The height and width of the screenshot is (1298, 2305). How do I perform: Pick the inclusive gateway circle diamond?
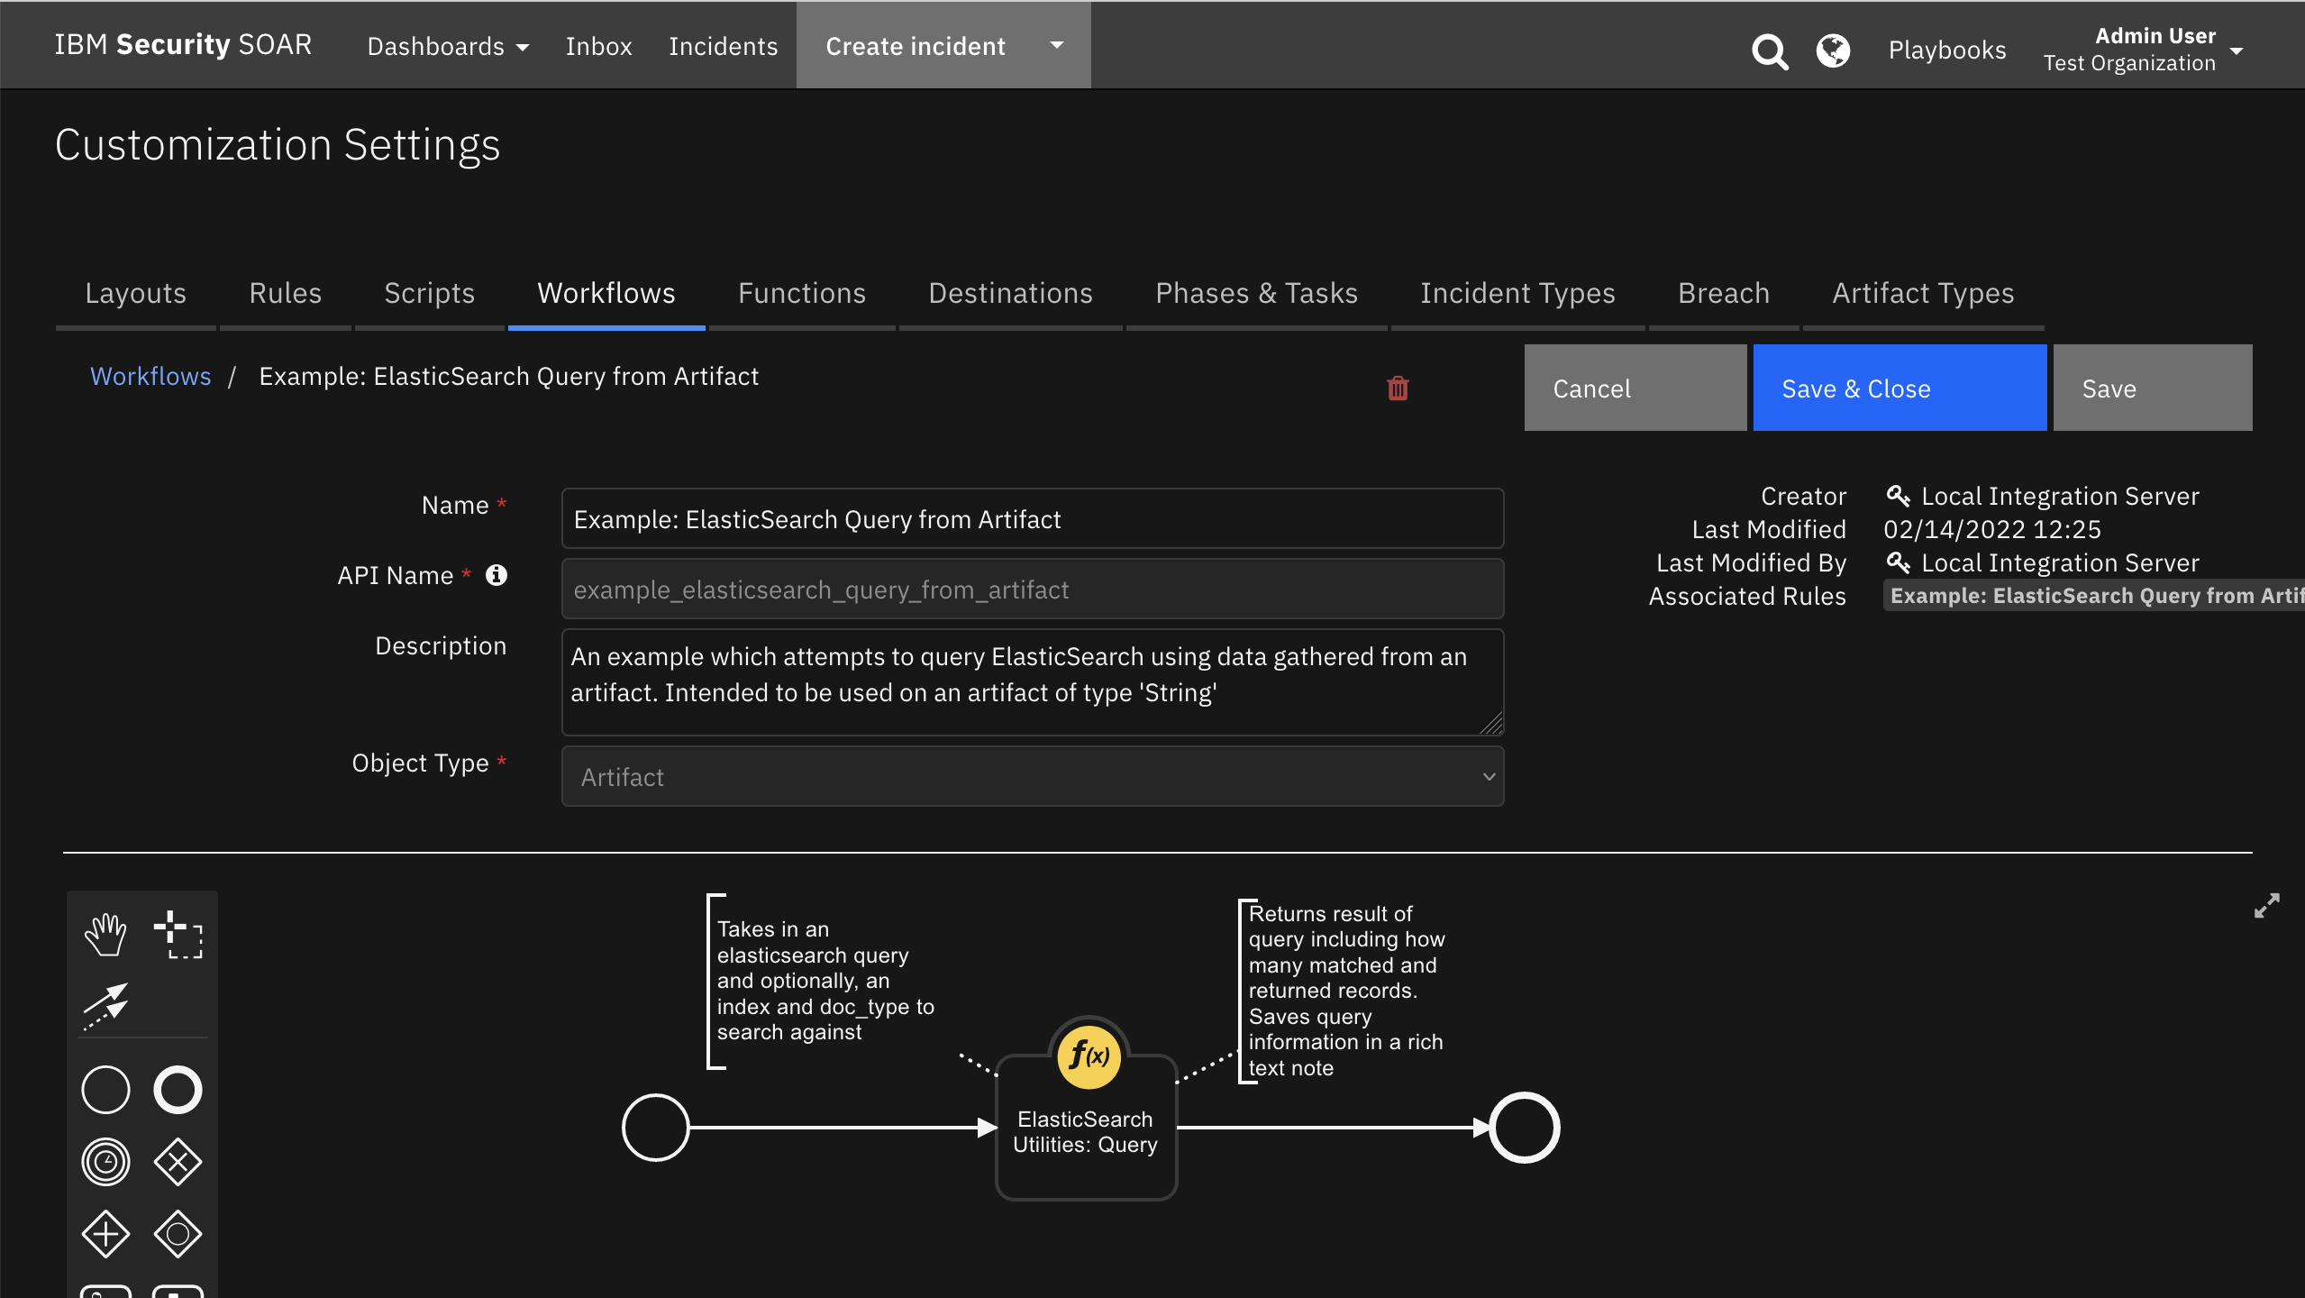pos(178,1234)
